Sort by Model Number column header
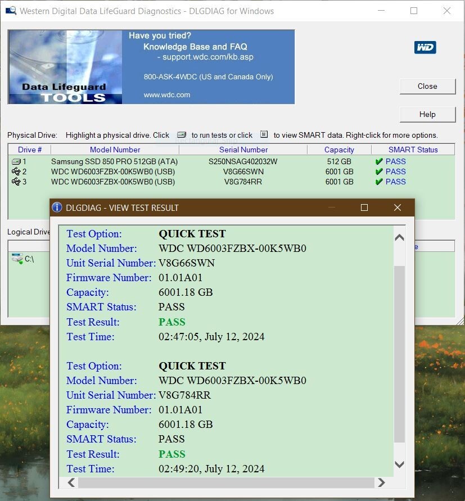The width and height of the screenshot is (465, 501). pyautogui.click(x=115, y=150)
